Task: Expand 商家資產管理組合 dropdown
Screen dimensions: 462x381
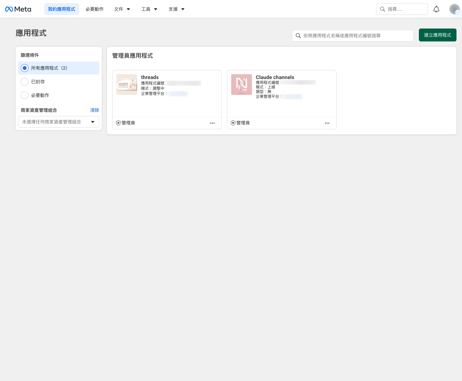Action: pos(59,122)
